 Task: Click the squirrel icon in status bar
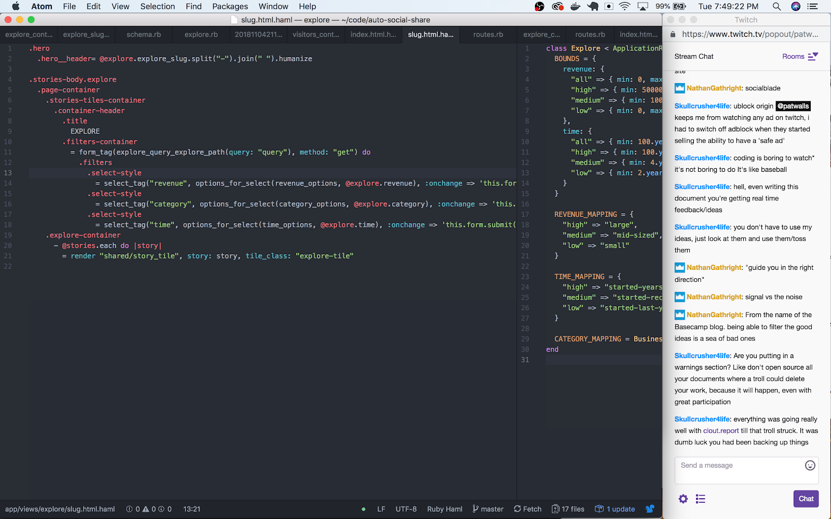click(x=650, y=509)
